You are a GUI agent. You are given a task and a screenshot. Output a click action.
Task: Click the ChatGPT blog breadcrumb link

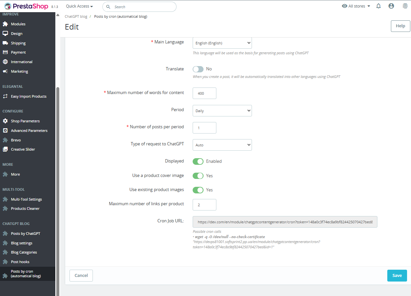76,16
